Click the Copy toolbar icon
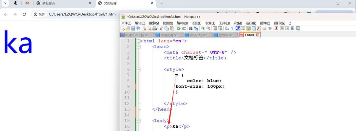Image resolution: width=356 pixels, height=131 pixels. tap(167, 28)
